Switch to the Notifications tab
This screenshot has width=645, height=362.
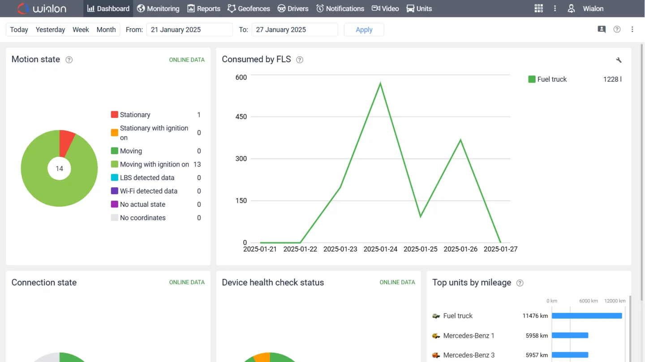[340, 8]
